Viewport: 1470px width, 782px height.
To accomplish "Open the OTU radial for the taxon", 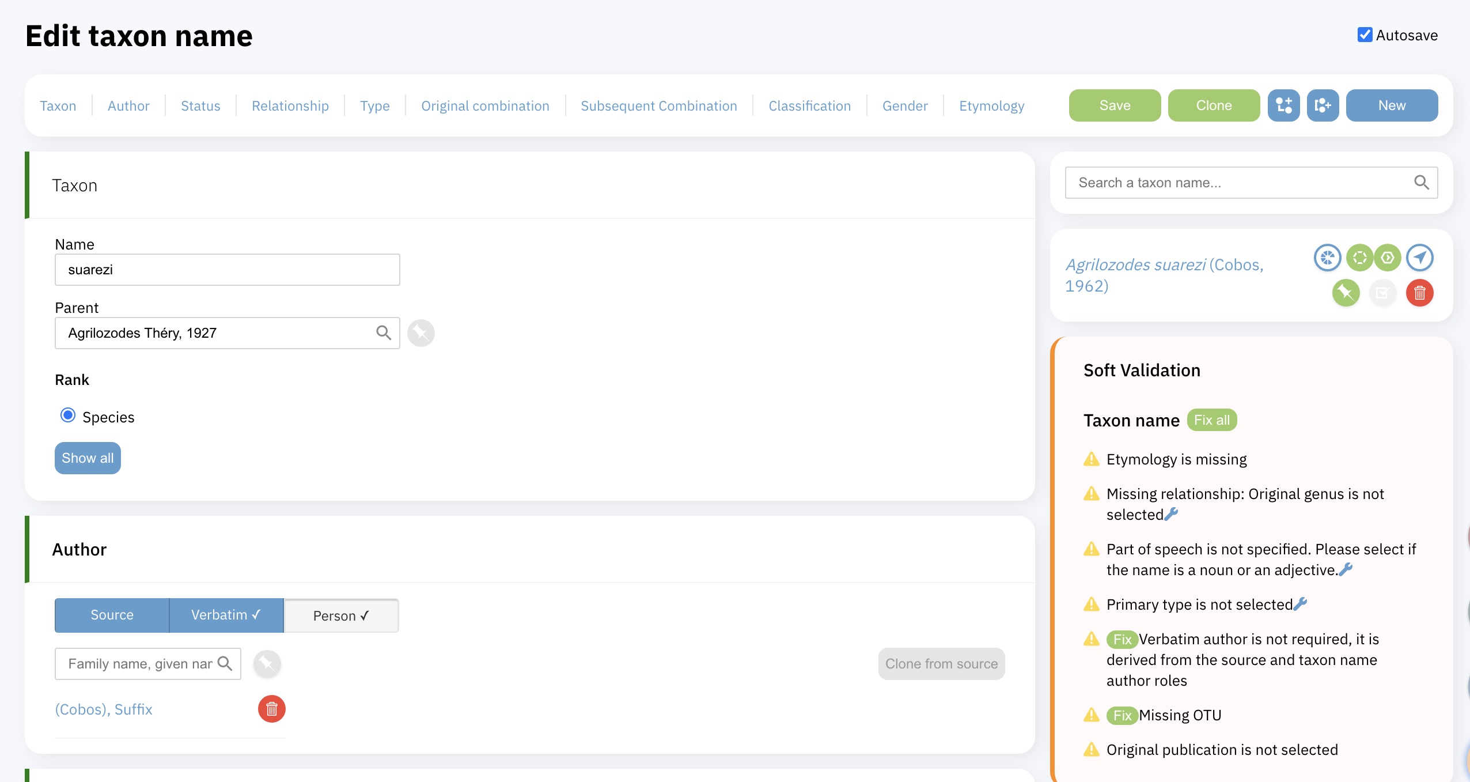I will (1361, 258).
